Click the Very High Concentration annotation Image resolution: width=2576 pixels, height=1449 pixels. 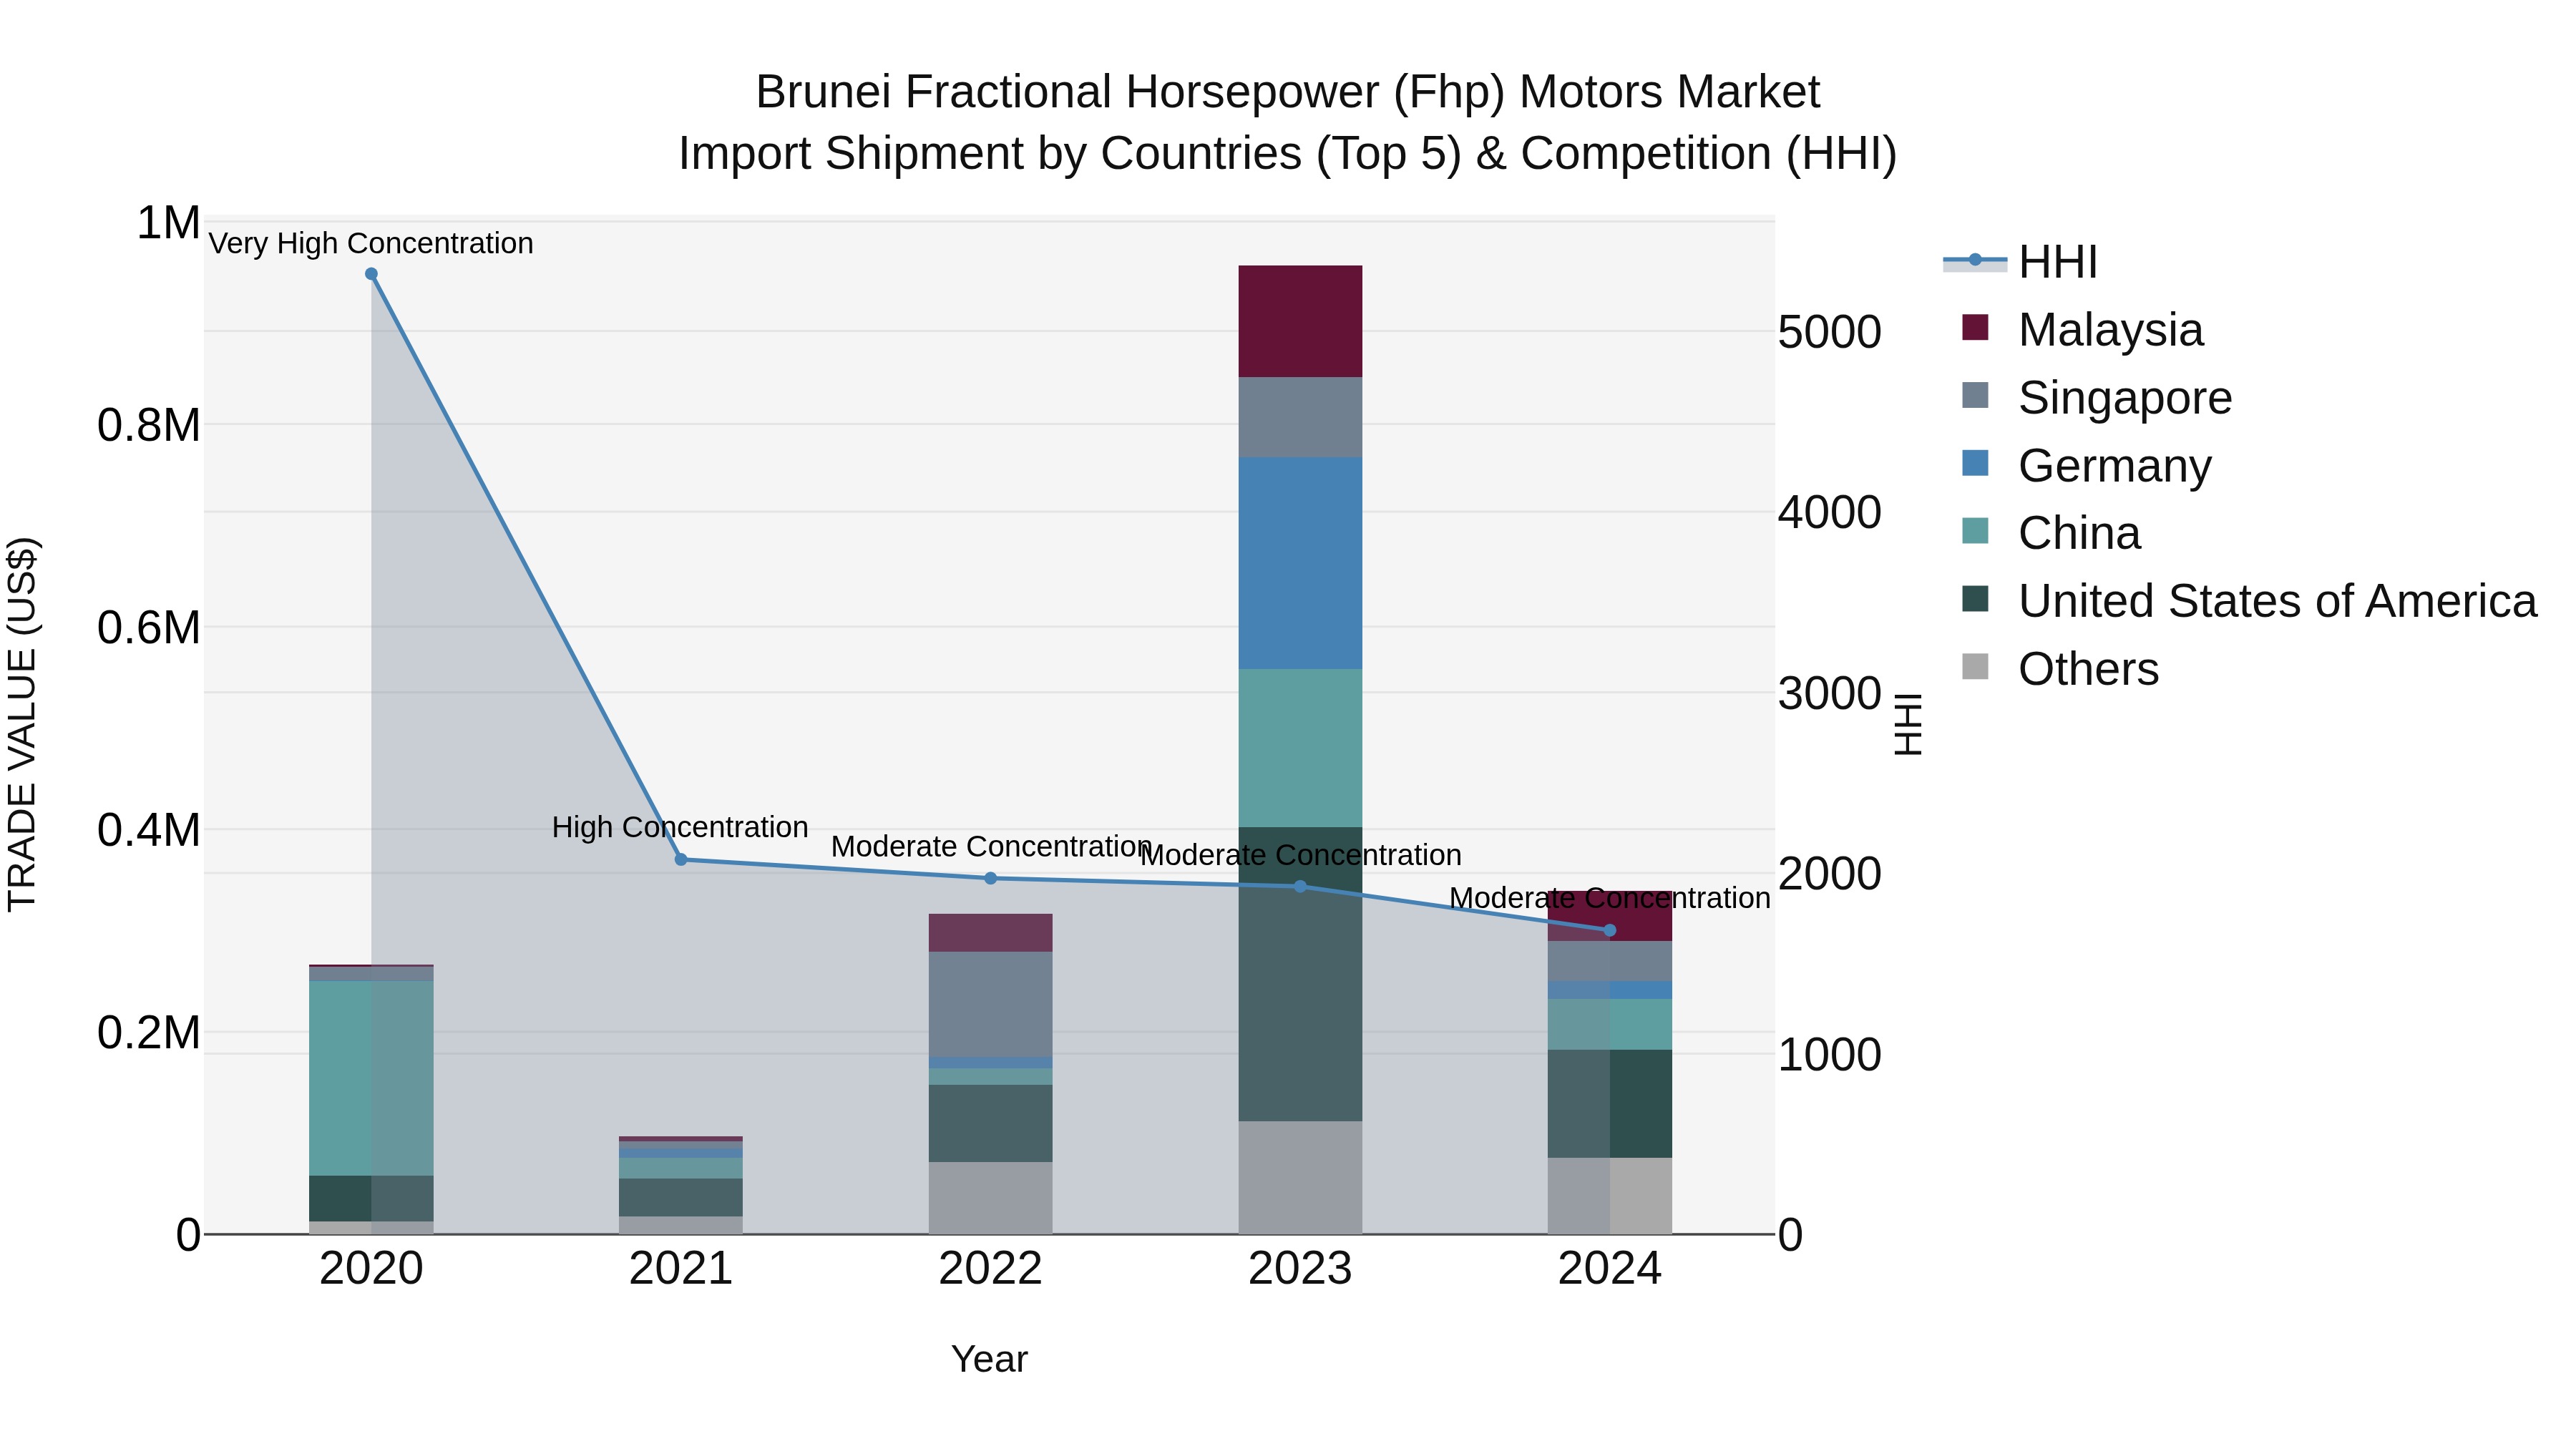[x=371, y=243]
